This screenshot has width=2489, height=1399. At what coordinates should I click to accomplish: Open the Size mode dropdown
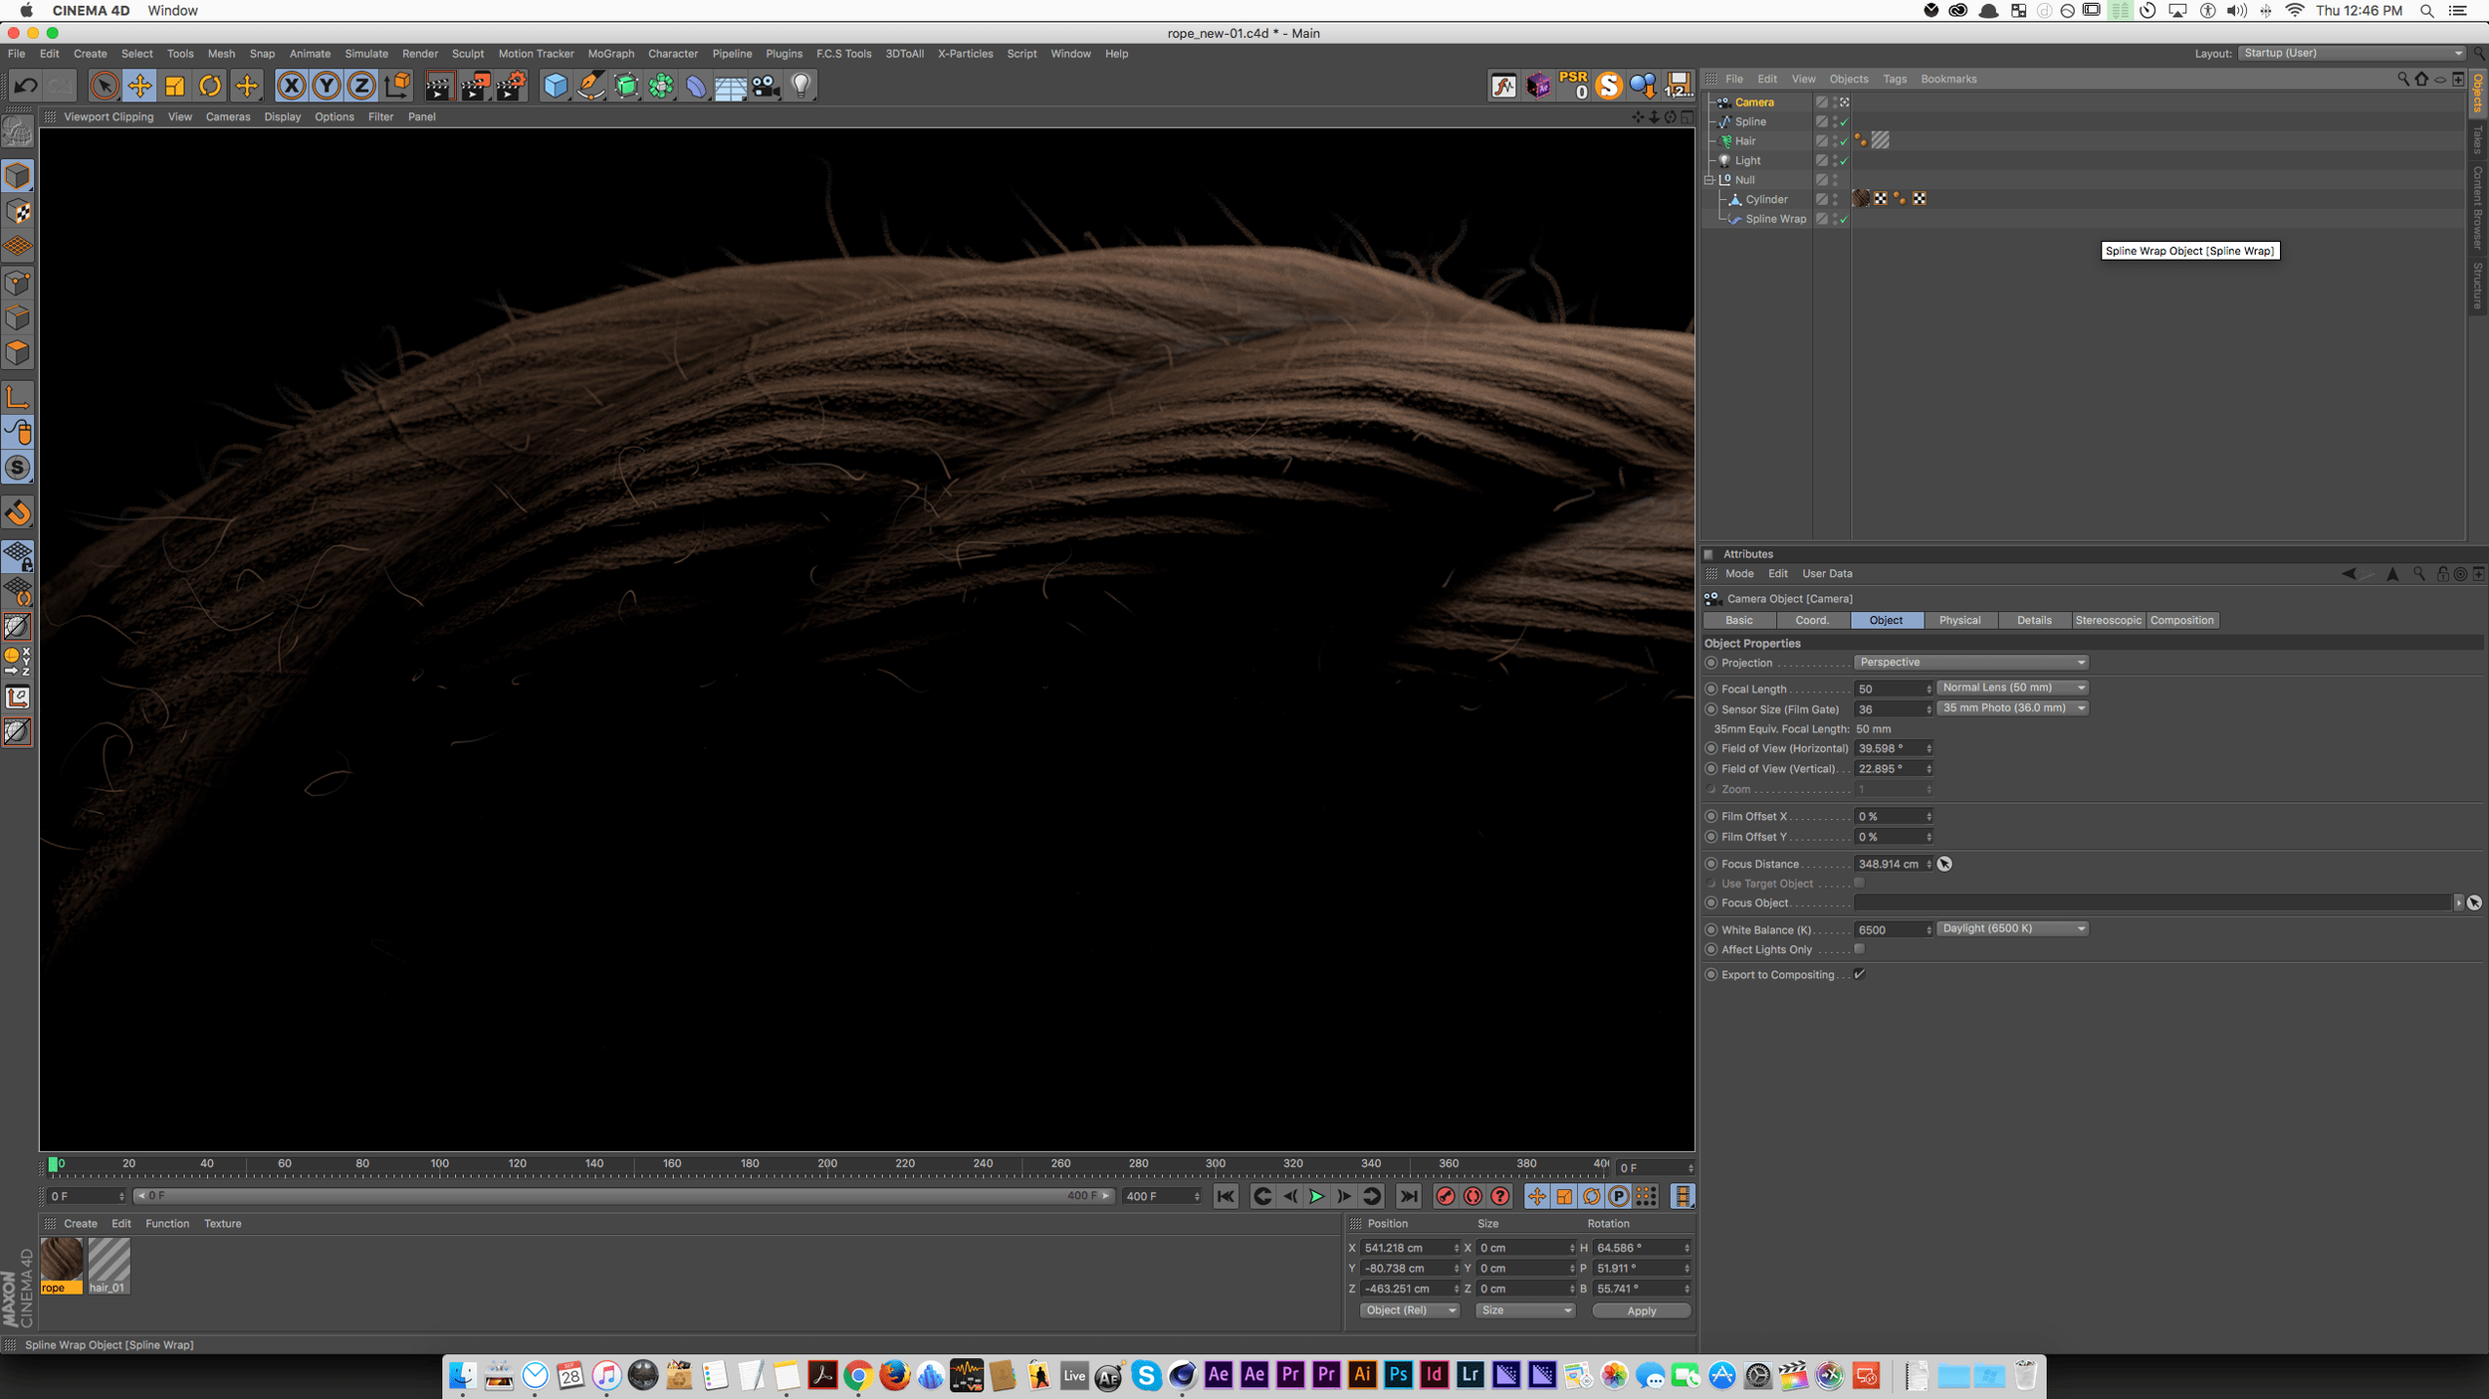click(1525, 1311)
